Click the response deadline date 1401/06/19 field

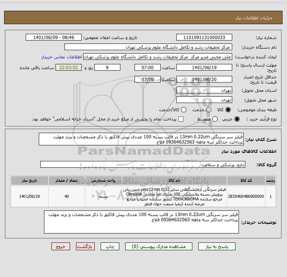(x=204, y=67)
